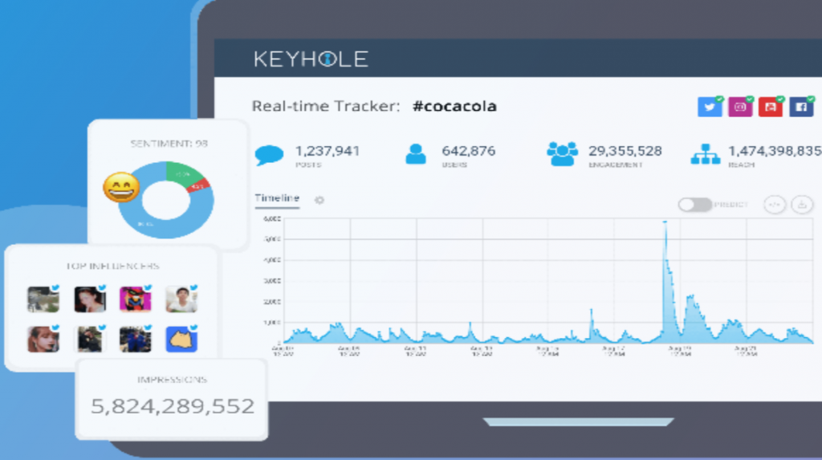The image size is (822, 460).
Task: Open the Timeline settings gear icon
Action: (x=319, y=200)
